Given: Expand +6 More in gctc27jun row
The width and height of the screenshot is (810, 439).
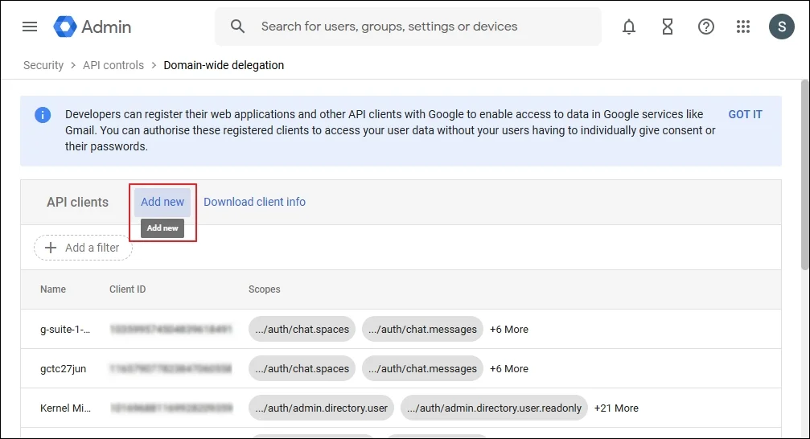Looking at the screenshot, I should pos(509,369).
